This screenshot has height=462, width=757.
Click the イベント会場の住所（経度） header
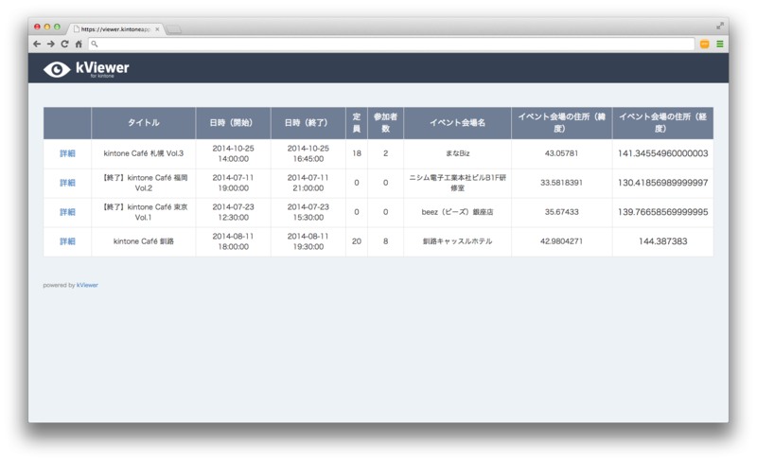click(x=663, y=123)
